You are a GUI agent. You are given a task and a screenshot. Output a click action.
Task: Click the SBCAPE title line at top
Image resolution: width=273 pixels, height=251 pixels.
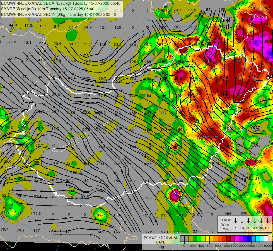(61, 3)
